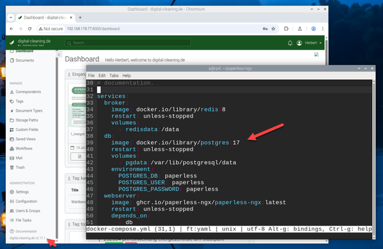This screenshot has width=383, height=249.
Task: Open the Chromium extensions menu
Action: tap(286, 29)
